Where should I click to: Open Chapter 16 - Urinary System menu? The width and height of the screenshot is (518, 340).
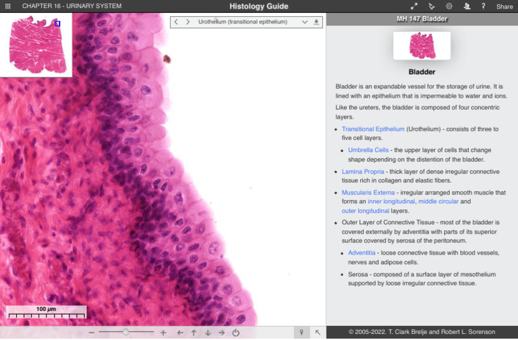pyautogui.click(x=72, y=6)
